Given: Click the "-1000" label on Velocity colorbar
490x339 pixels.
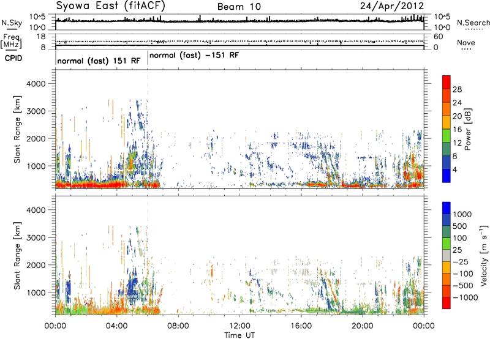Looking at the screenshot, I should pyautogui.click(x=465, y=297).
